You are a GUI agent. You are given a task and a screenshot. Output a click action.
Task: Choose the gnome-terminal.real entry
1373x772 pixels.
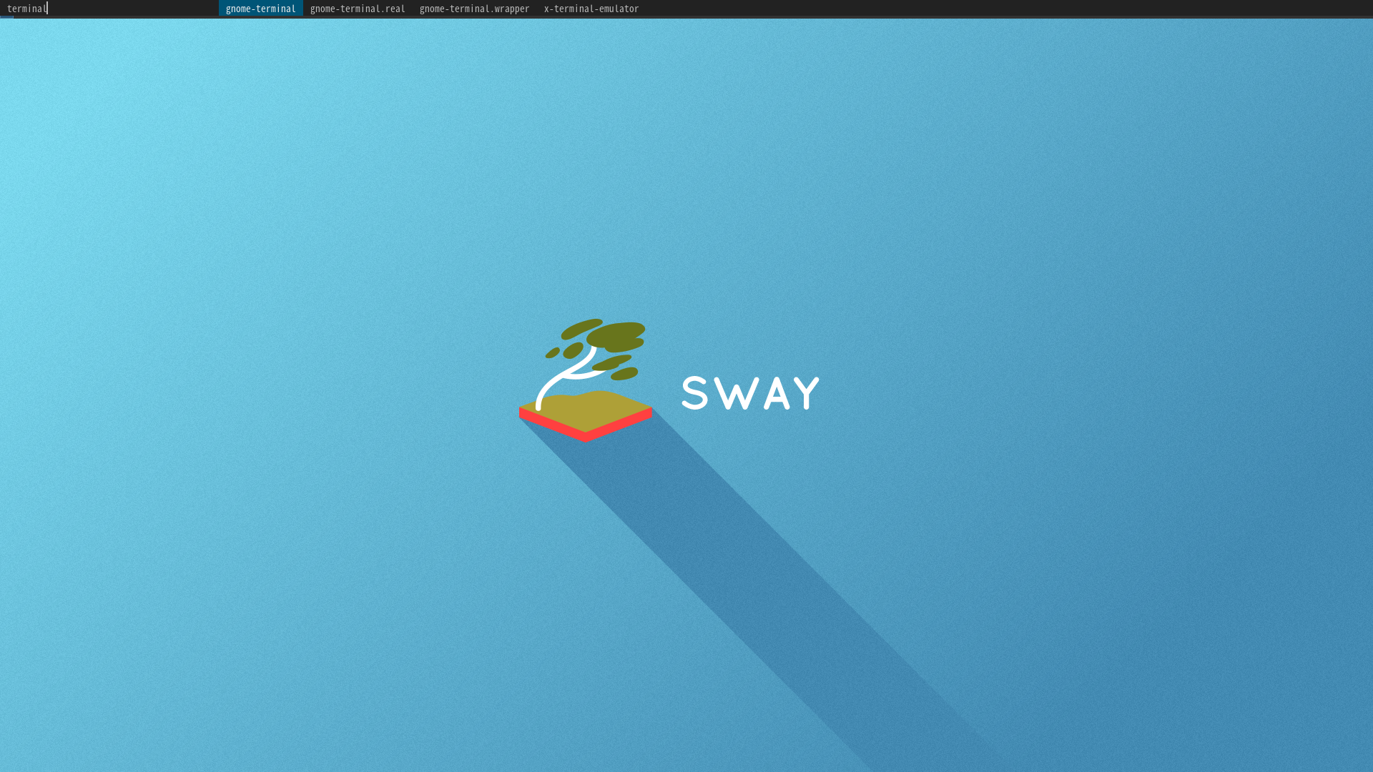(358, 9)
